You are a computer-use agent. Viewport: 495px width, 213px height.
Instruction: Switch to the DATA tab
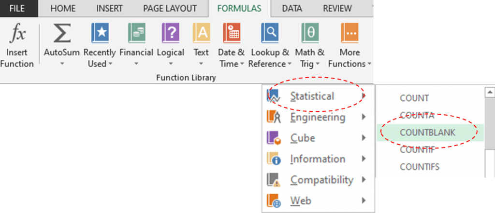coord(291,9)
